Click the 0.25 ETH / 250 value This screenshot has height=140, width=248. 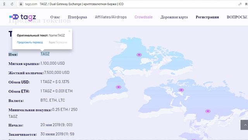tap(65, 110)
